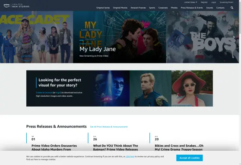The width and height of the screenshot is (241, 165).
Task: Open the Photos menu item
Action: [x=174, y=8]
